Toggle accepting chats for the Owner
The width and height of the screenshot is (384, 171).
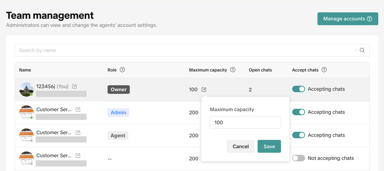[x=298, y=89]
